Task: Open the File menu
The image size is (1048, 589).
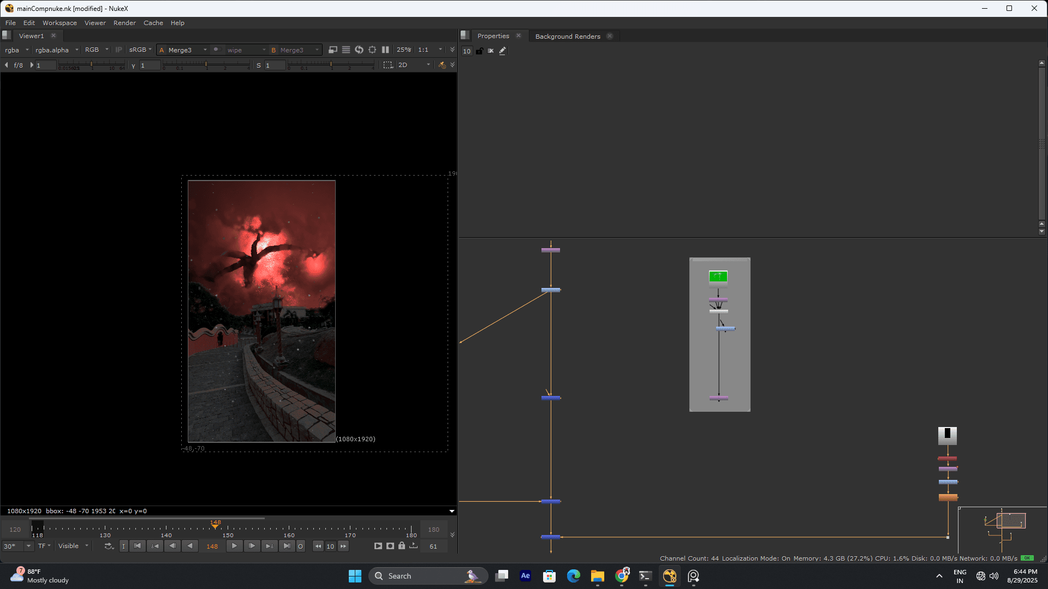Action: [x=10, y=23]
